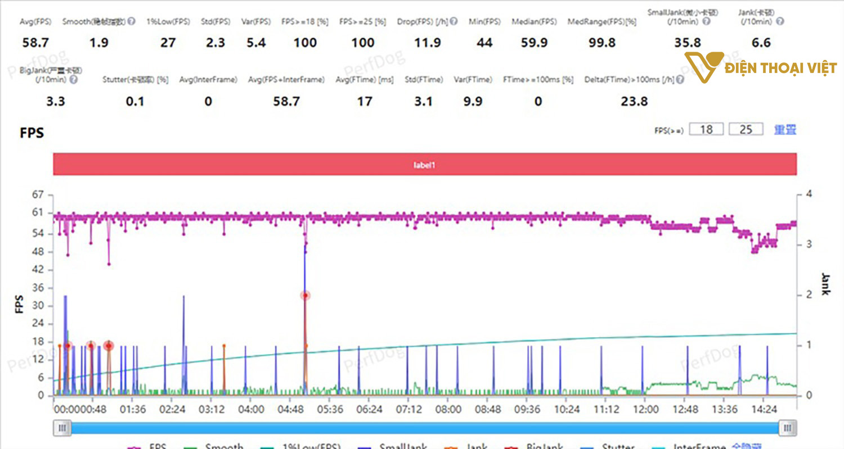Viewport: 844px width, 449px height.
Task: Click the blue reset link beside FPS thresholds
Action: [785, 129]
